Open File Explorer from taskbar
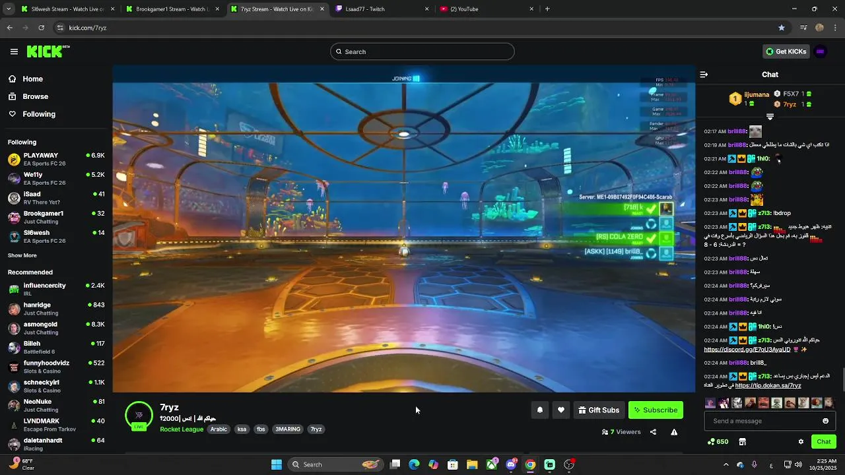The width and height of the screenshot is (845, 475). click(472, 464)
